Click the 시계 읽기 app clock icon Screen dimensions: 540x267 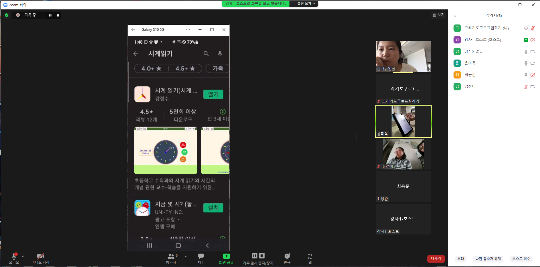coord(142,94)
